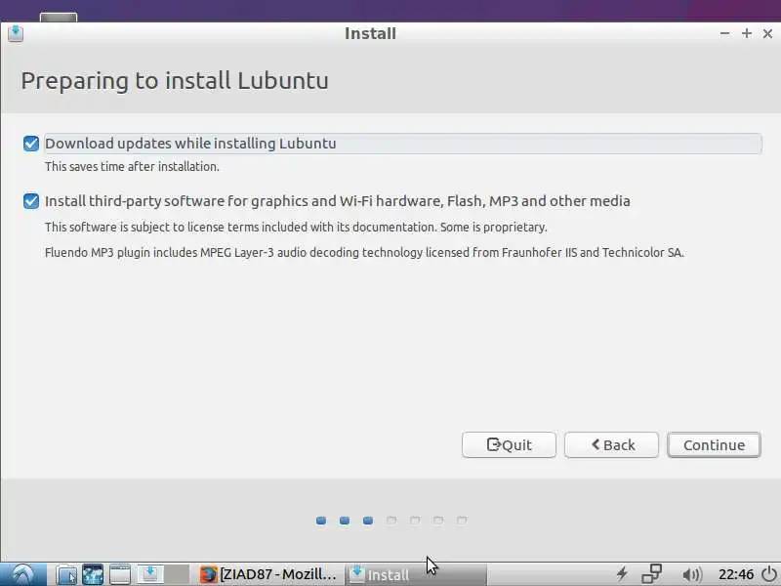Open the file manager taskbar icon
This screenshot has width=781, height=586.
(66, 574)
